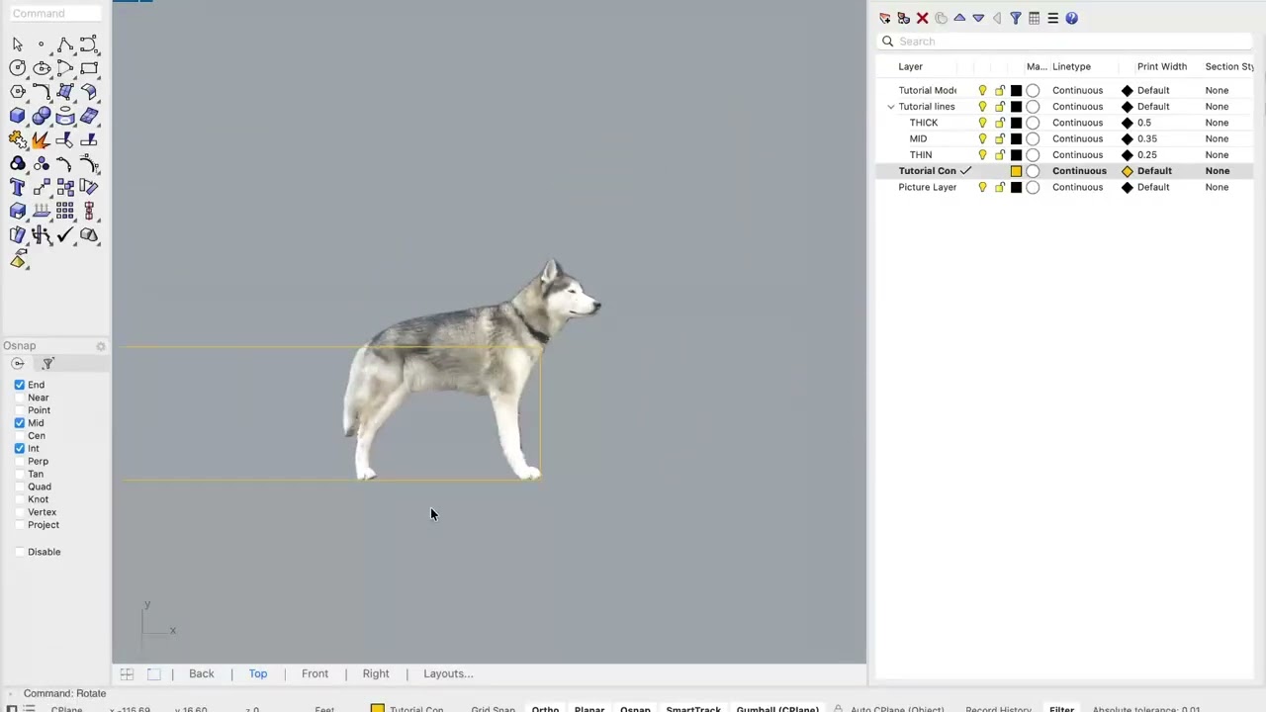Change Linetype of Picture Layer
Screen dimensions: 1266x712
[1077, 187]
